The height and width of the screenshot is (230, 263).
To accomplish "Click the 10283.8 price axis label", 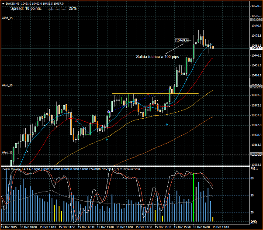I will 256,165.
